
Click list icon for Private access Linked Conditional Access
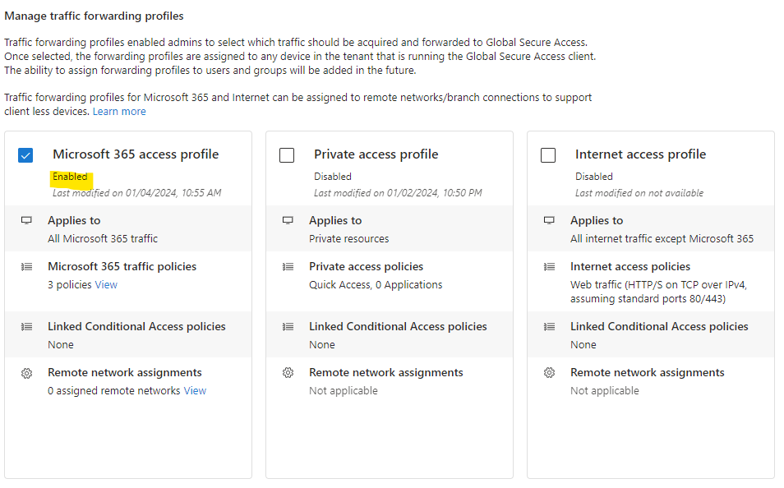(288, 327)
